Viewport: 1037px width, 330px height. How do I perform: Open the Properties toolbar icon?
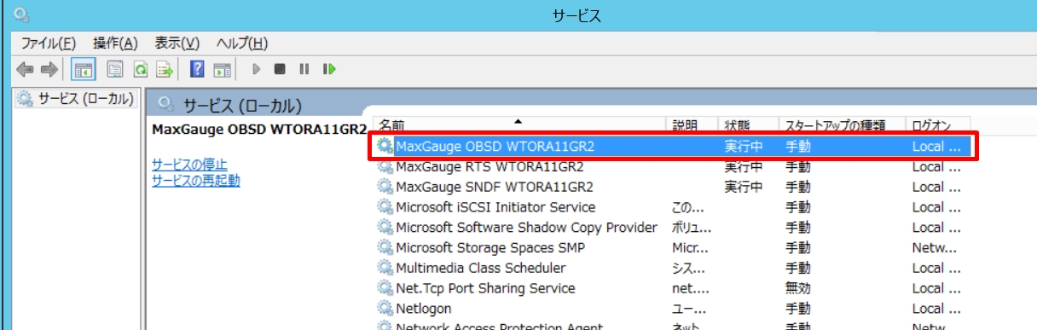tap(116, 69)
